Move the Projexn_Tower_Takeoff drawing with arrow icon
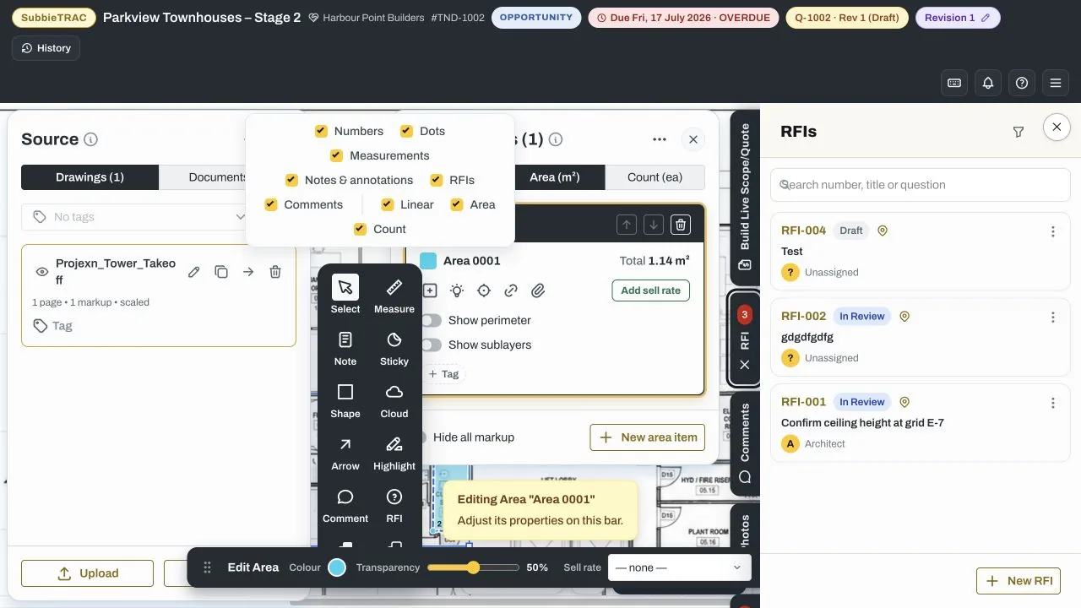The image size is (1081, 608). point(248,272)
